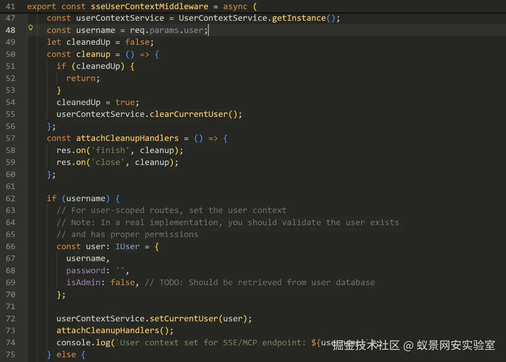The height and width of the screenshot is (362, 506).
Task: Click the 'isAdmin' property on line 69
Action: click(83, 283)
